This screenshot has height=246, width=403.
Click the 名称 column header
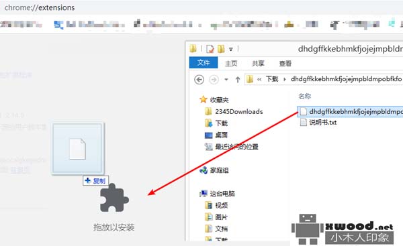point(305,97)
